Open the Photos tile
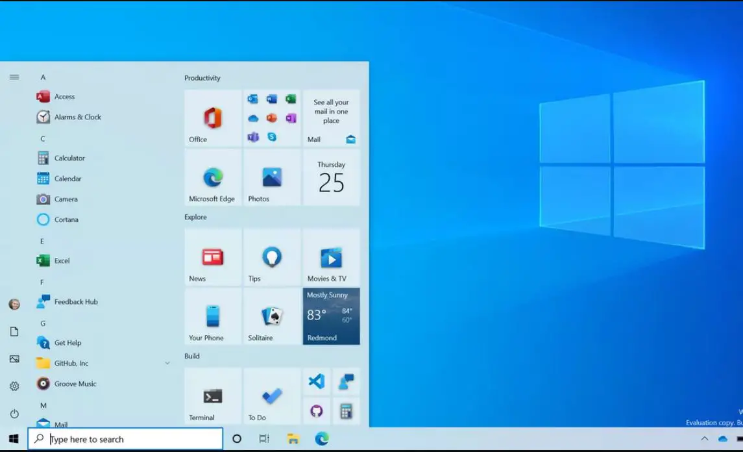This screenshot has height=452, width=743. pyautogui.click(x=272, y=177)
